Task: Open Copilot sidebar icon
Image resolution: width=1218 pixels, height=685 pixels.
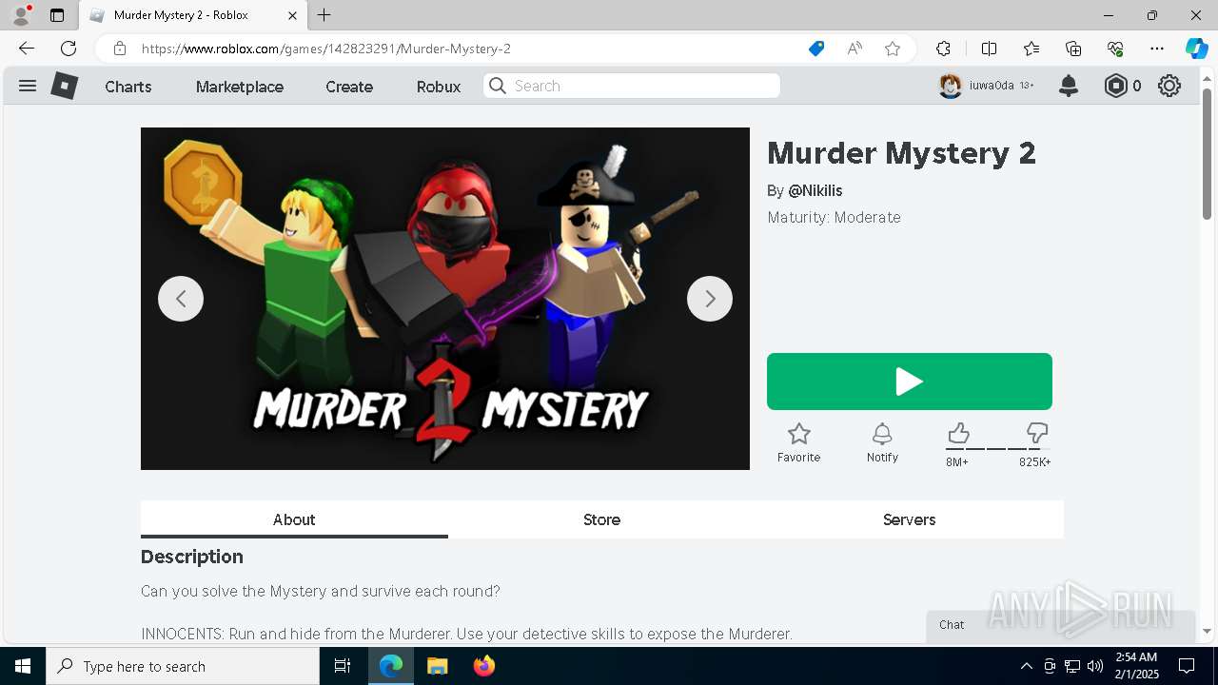Action: point(1196,49)
